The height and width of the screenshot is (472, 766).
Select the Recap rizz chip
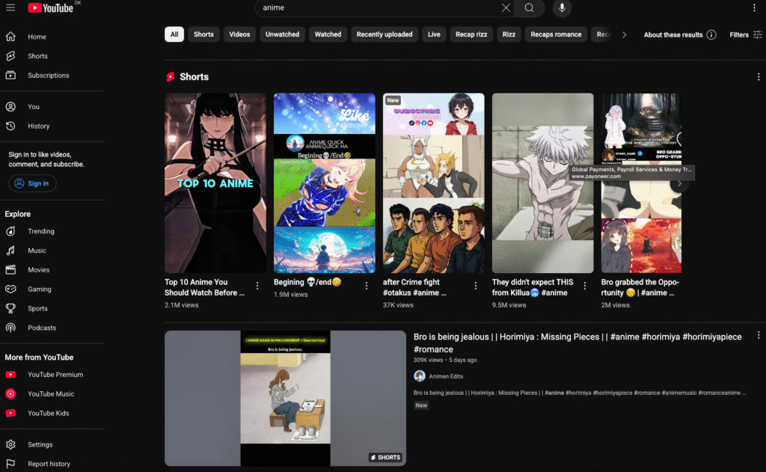tap(471, 34)
